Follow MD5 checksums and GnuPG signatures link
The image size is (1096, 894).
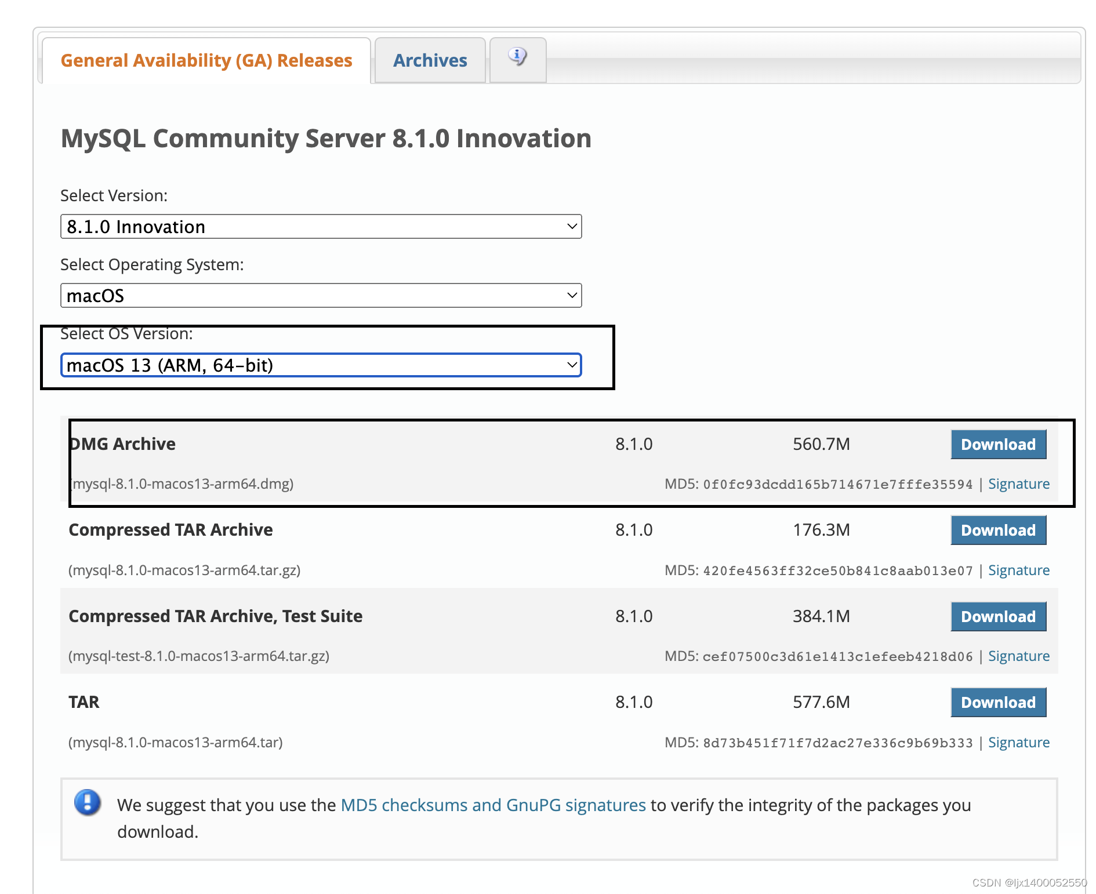point(493,805)
